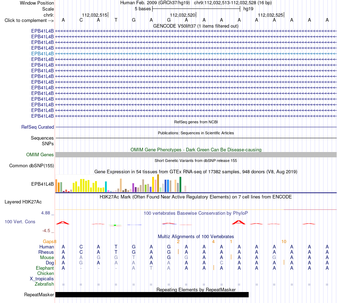337x303 pixels.
Task: Click the 'OMIM Genes' label
Action: tap(40, 155)
